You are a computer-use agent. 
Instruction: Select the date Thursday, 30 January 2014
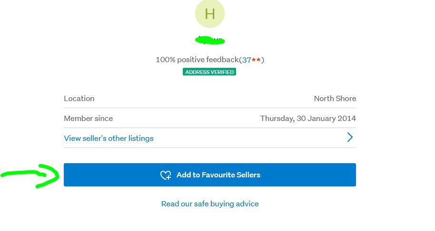308,119
